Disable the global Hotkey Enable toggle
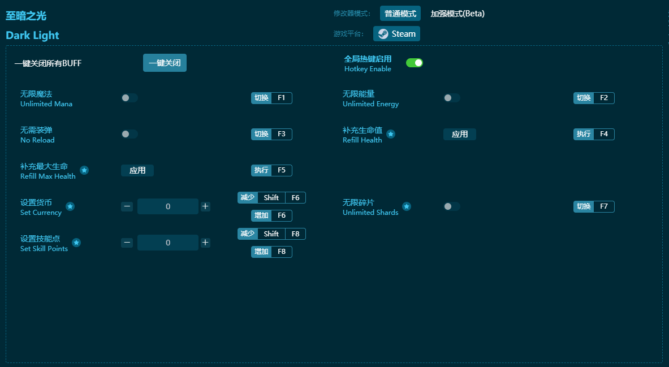The height and width of the screenshot is (367, 669). (415, 63)
